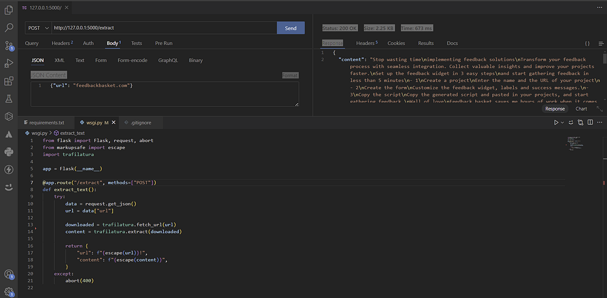Screen dimensions: 607x298
Task: Open the Explorer view in activity bar
Action: 9,10
